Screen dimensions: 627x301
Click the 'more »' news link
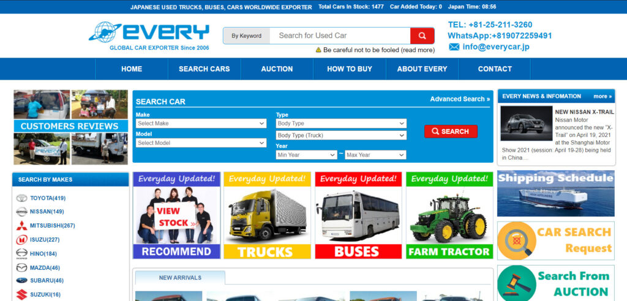click(603, 96)
